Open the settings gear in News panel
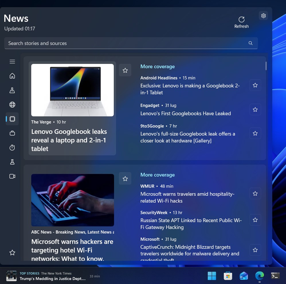 [263, 16]
